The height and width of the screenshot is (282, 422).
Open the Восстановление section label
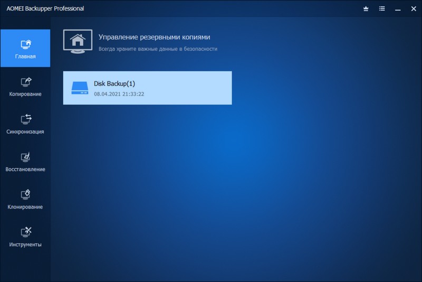point(25,170)
